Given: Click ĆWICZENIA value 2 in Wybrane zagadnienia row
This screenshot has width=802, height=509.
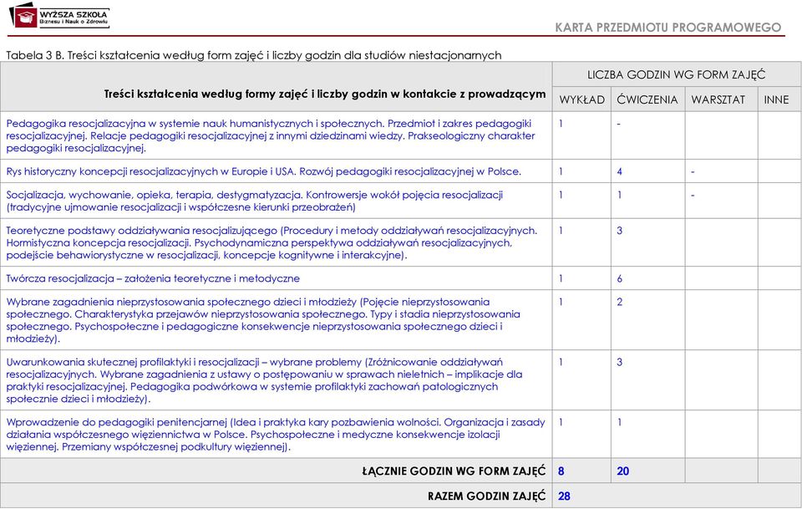Looking at the screenshot, I should click(x=619, y=302).
